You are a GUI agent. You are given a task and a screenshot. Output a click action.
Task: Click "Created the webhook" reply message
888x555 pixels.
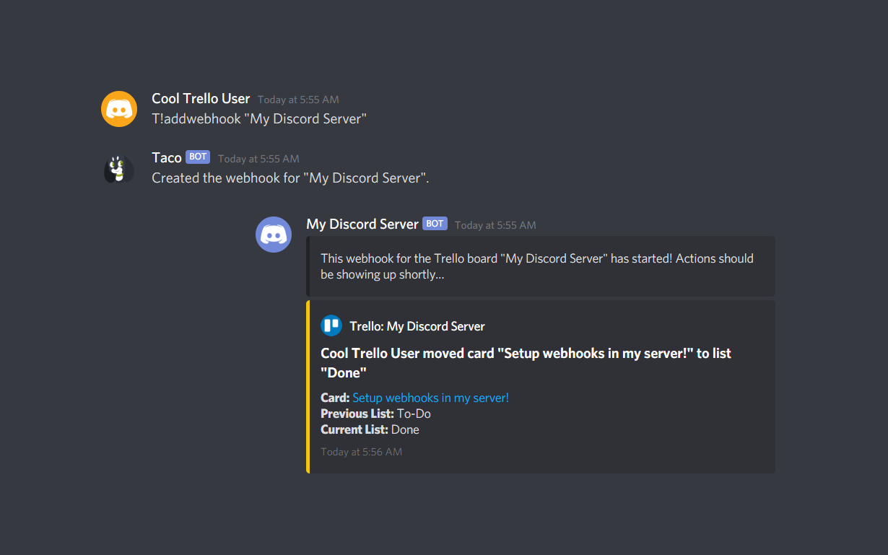pyautogui.click(x=290, y=178)
